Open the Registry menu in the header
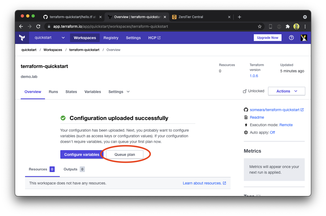The width and height of the screenshot is (326, 216). (111, 38)
